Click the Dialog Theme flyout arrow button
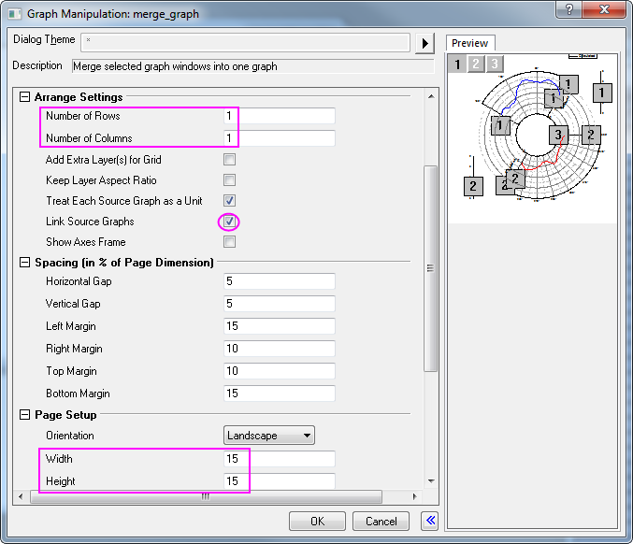 pyautogui.click(x=425, y=43)
